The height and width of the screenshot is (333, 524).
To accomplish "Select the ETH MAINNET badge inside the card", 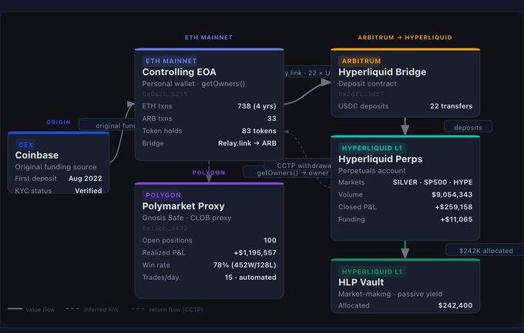I will [x=171, y=61].
